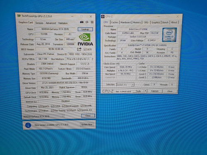Take a GPU-Z screenshot with the camera icon

pyautogui.click(x=82, y=22)
